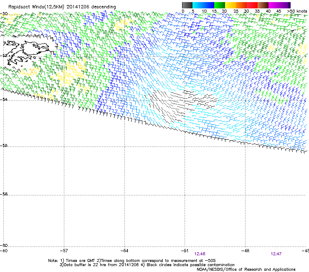Click the note line starting 'Note: 1) Times are GMT'
Viewport: 309px width, 272px height.
point(132,261)
